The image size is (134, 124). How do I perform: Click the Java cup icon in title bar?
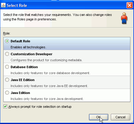click(x=3, y=5)
